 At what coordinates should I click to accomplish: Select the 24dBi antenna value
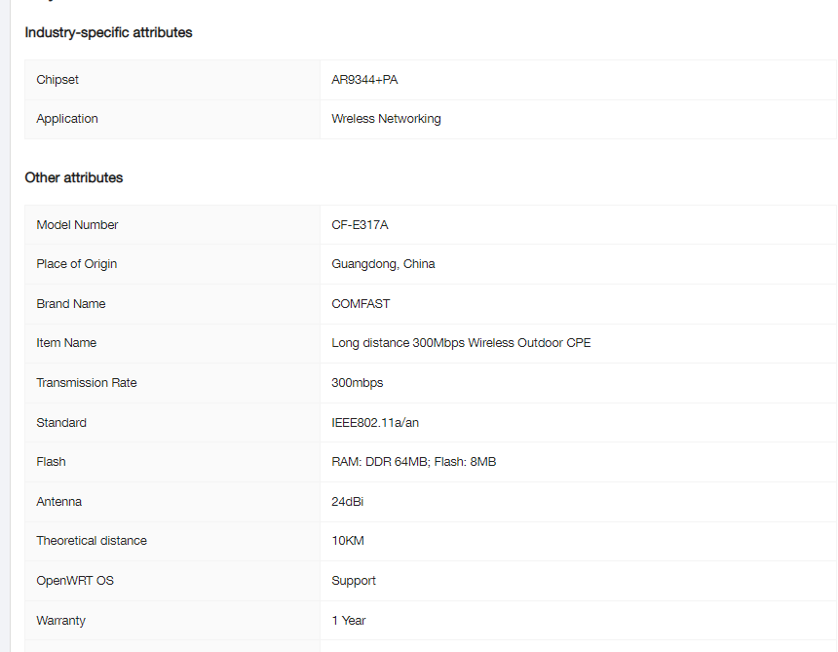pyautogui.click(x=348, y=502)
